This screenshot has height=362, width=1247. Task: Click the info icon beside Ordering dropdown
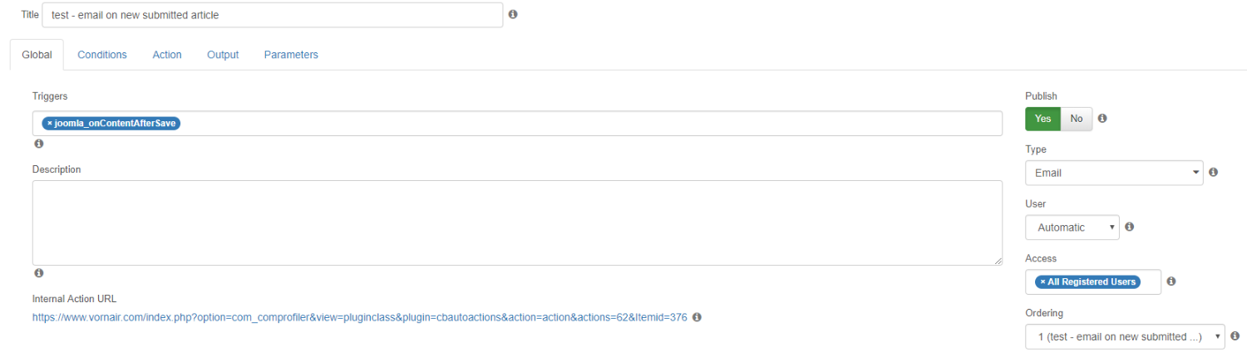1235,336
